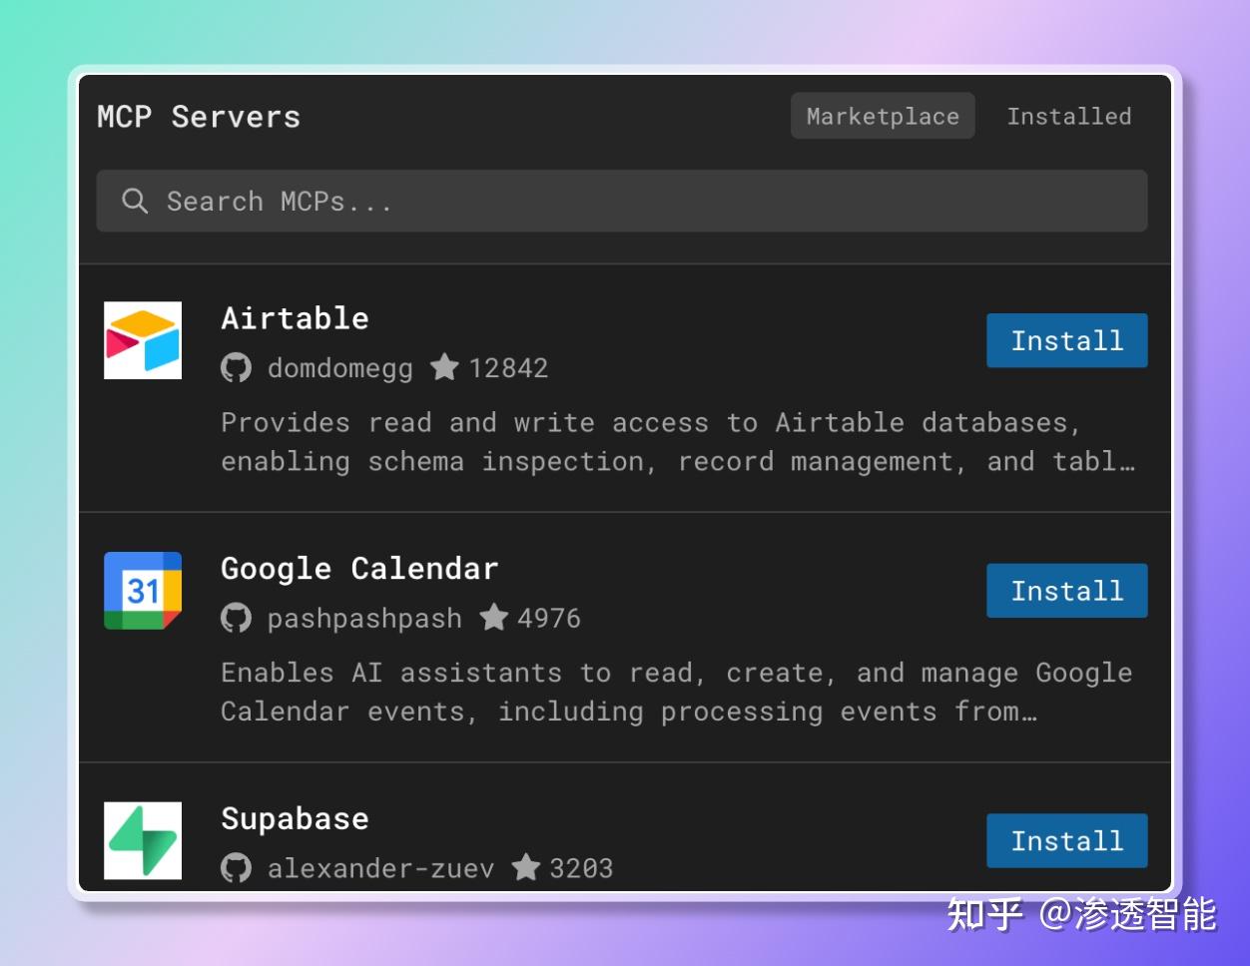Viewport: 1250px width, 966px height.
Task: Install the Supabase MCP server
Action: coord(1066,840)
